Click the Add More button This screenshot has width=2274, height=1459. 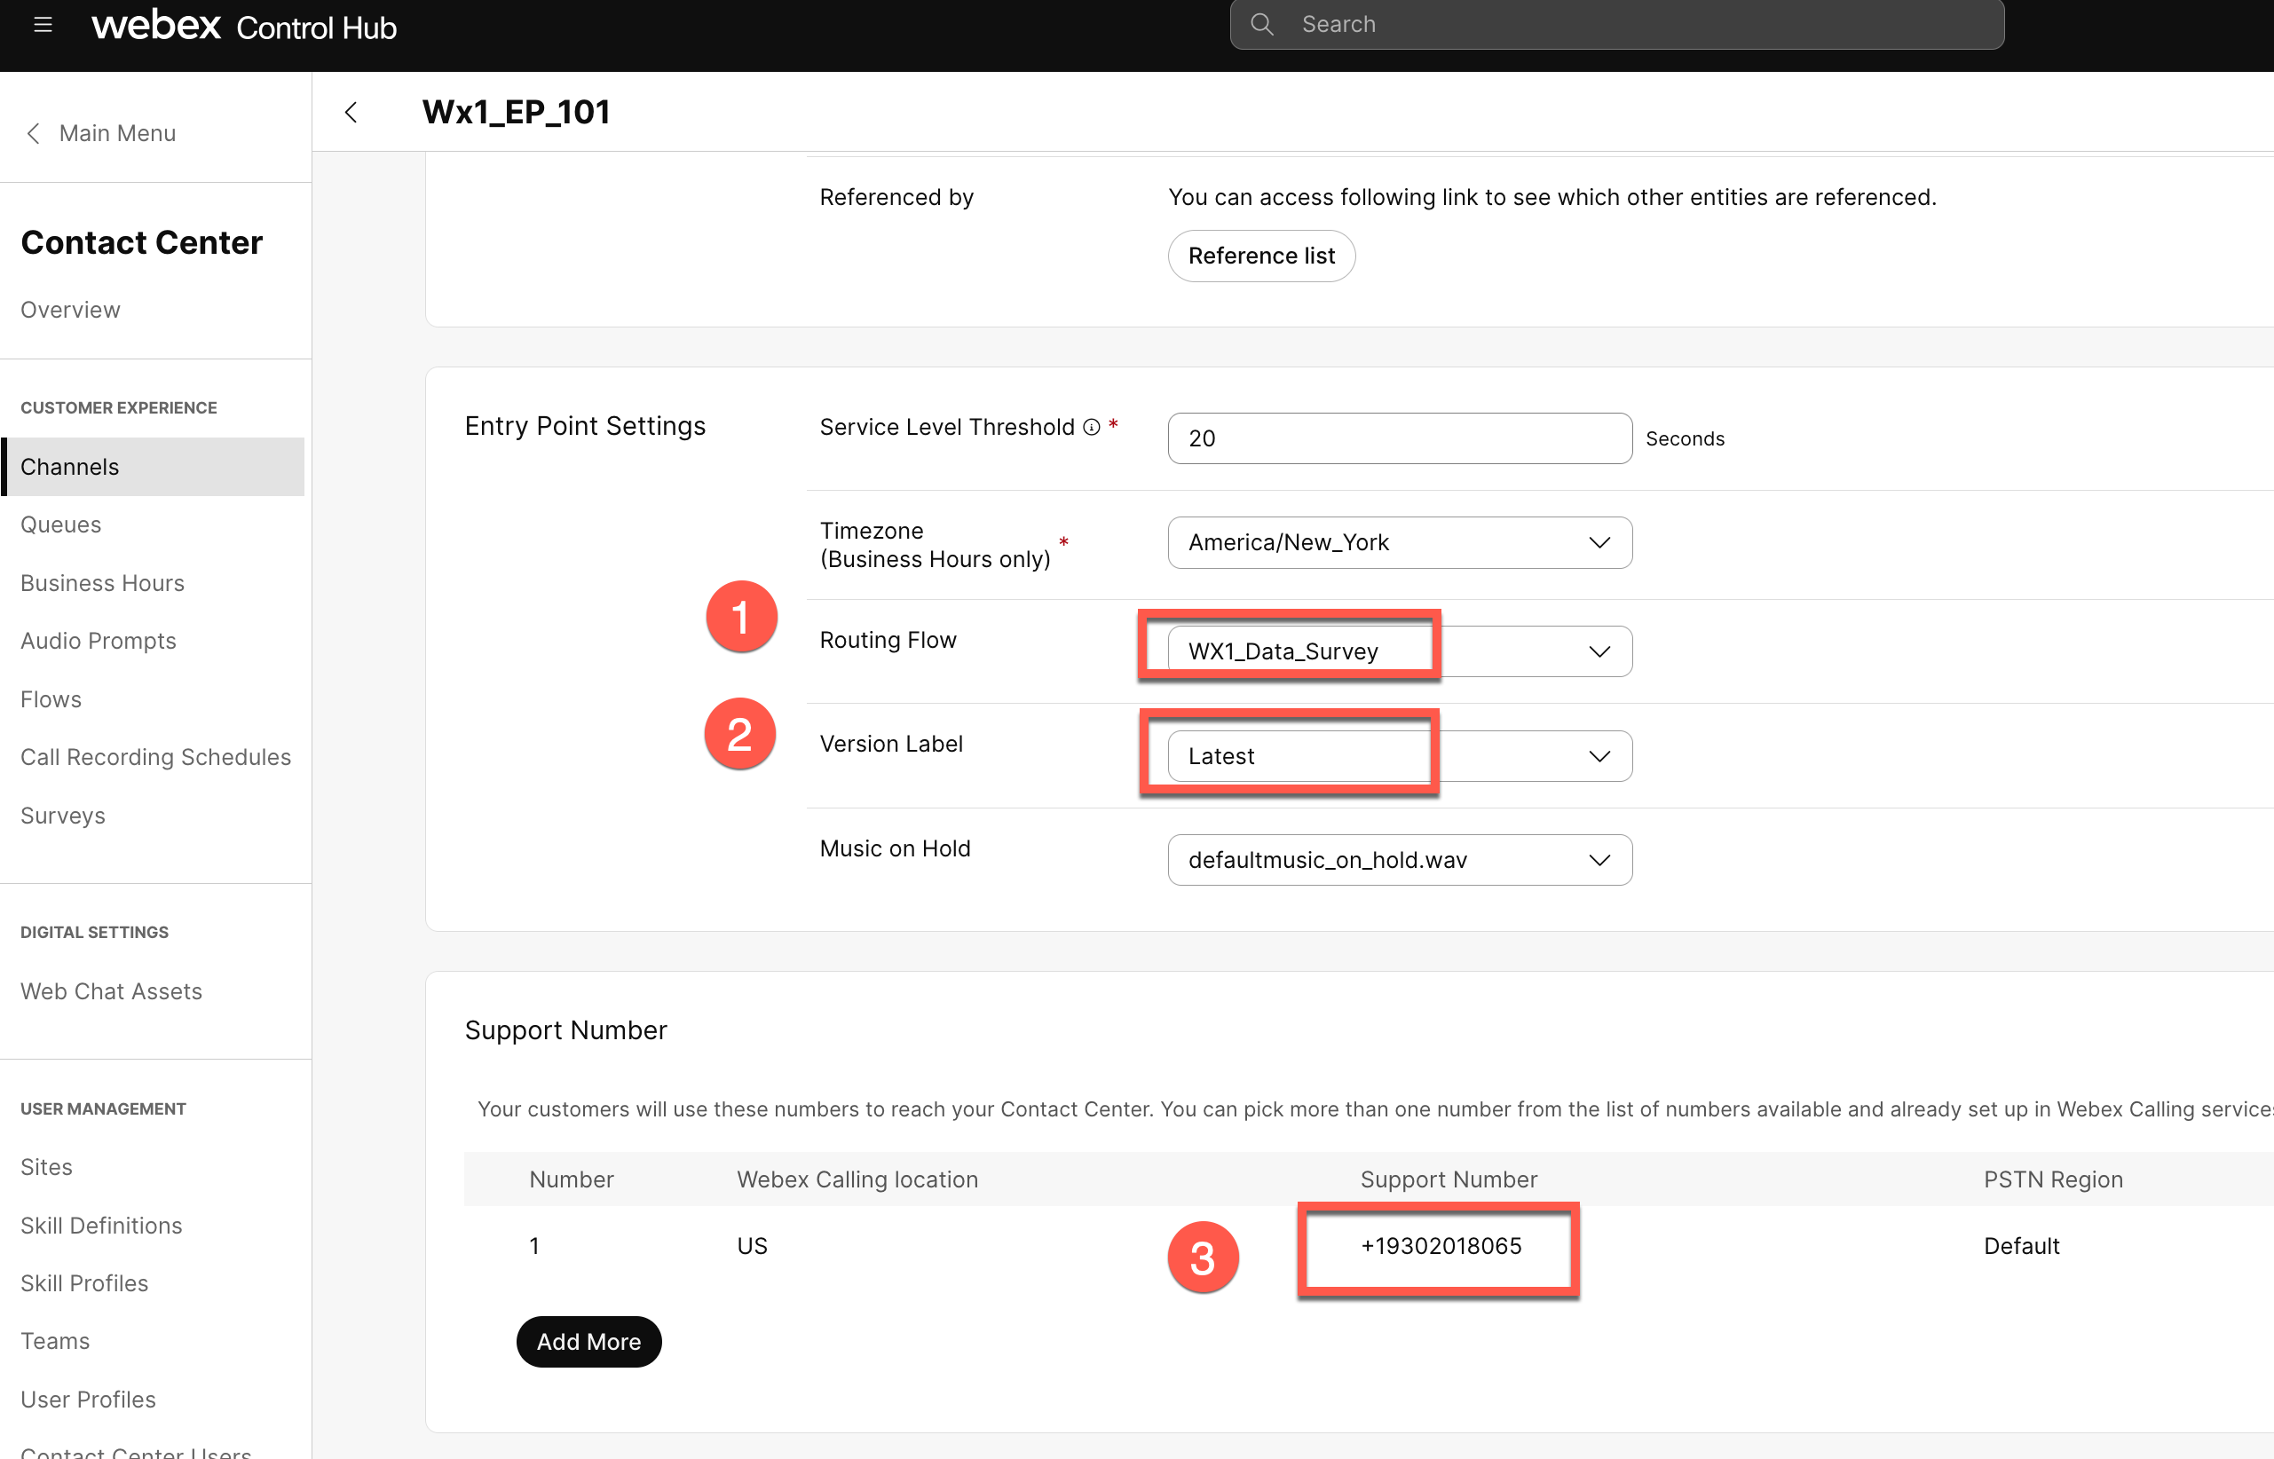pos(588,1341)
